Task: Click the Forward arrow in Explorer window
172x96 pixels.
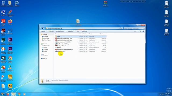Action: (43, 28)
